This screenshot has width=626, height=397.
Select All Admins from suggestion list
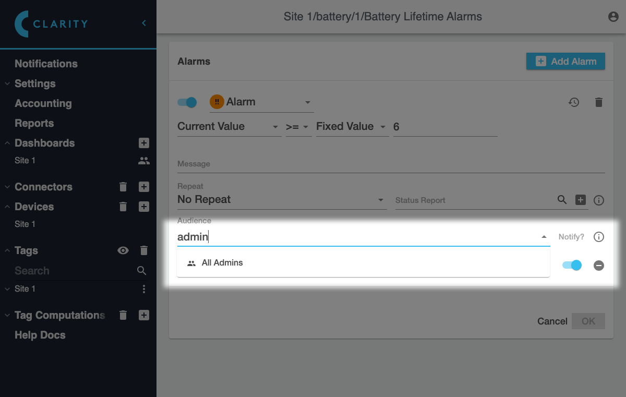222,263
